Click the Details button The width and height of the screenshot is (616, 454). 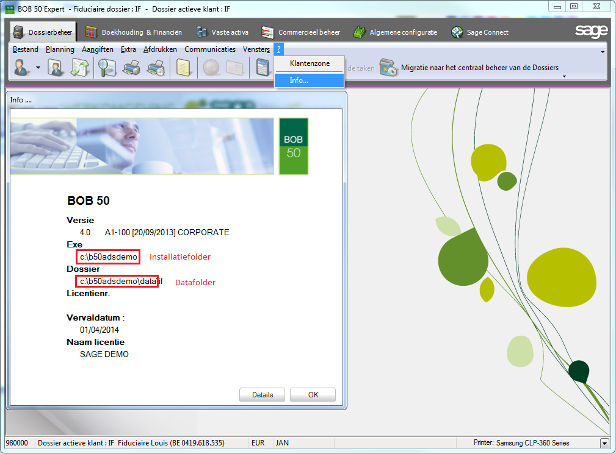tap(262, 395)
